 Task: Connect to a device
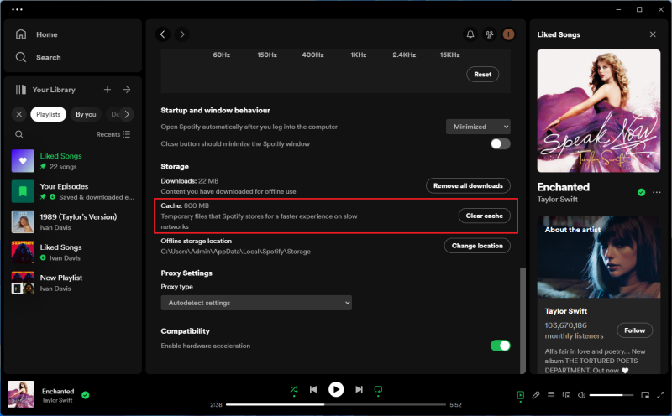(566, 395)
